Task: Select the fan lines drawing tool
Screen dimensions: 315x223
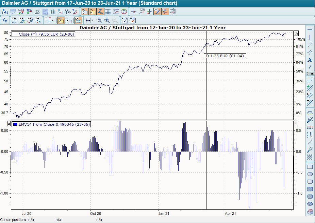Action: tap(310, 120)
